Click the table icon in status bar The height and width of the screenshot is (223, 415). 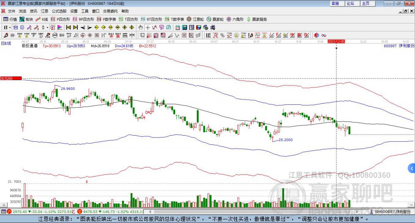(x=3, y=211)
